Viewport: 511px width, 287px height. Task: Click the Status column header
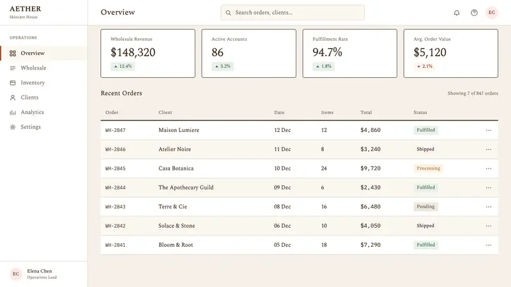pos(420,112)
